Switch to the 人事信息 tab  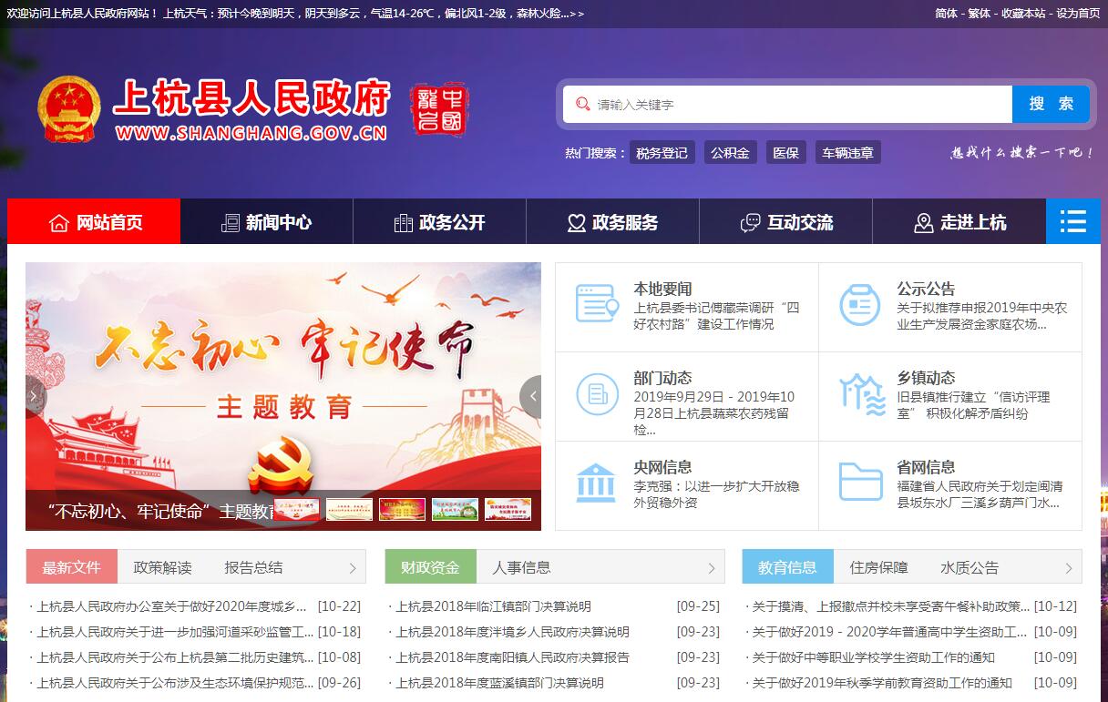coord(521,567)
